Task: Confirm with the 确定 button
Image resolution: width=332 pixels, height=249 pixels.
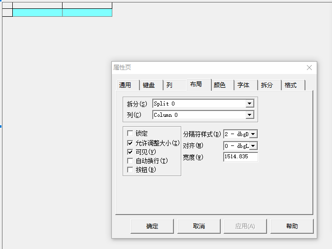Action: pyautogui.click(x=152, y=226)
